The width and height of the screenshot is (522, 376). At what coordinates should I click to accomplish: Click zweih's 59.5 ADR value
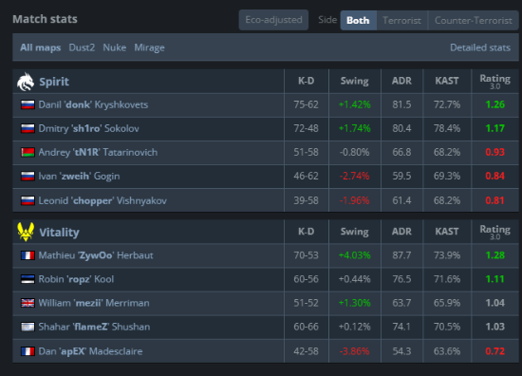[401, 177]
